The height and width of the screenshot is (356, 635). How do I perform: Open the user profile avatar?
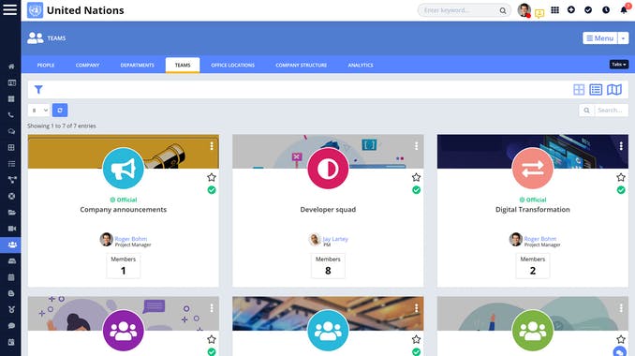click(x=524, y=10)
